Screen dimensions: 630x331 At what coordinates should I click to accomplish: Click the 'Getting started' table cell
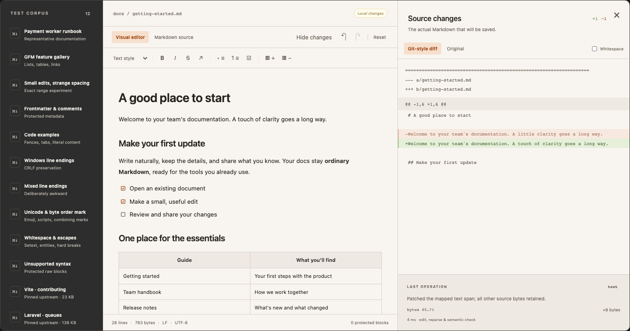coord(185,276)
